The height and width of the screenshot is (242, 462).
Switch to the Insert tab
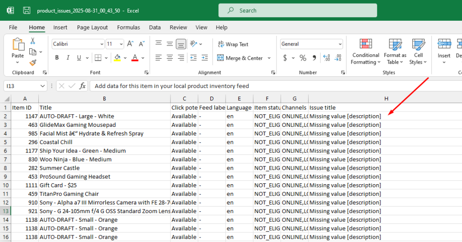coord(60,28)
